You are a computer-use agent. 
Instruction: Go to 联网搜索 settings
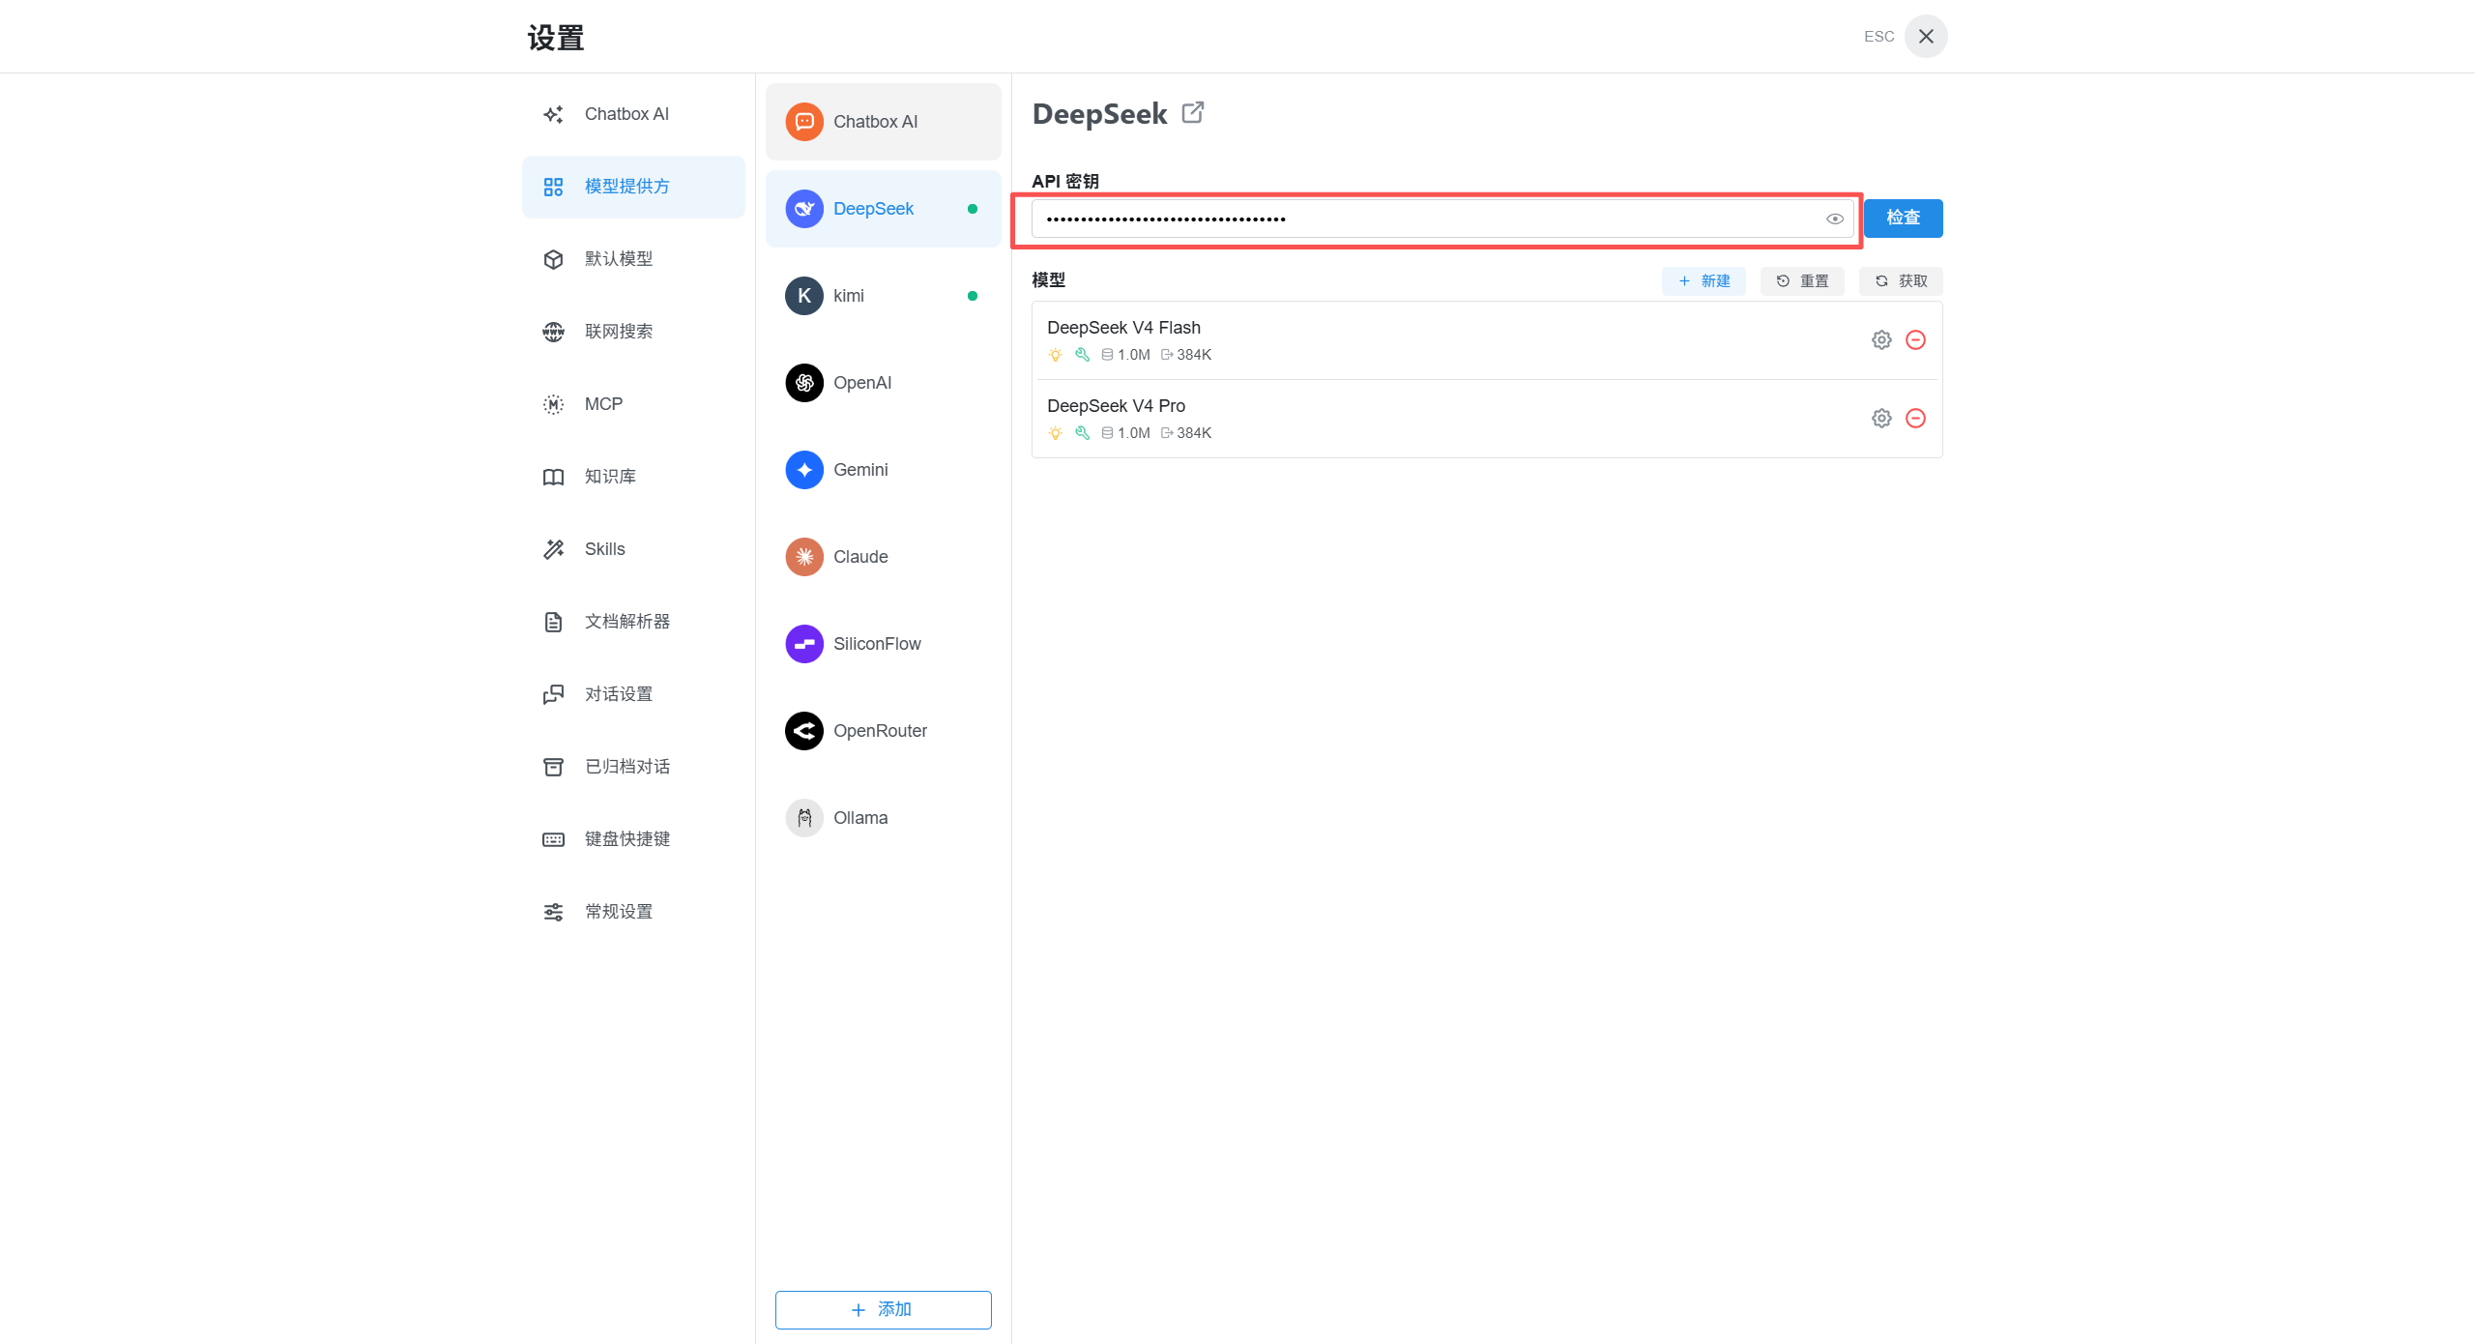[633, 332]
